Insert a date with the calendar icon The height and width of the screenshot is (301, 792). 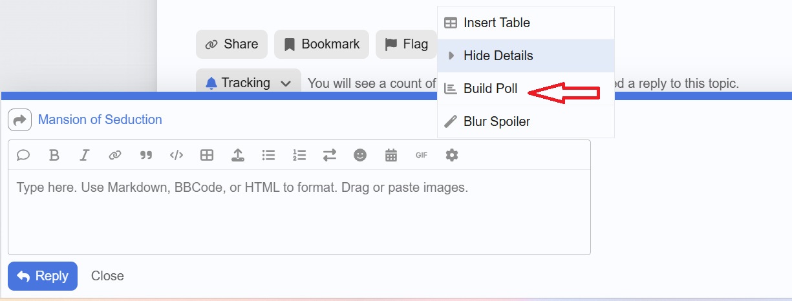[391, 155]
